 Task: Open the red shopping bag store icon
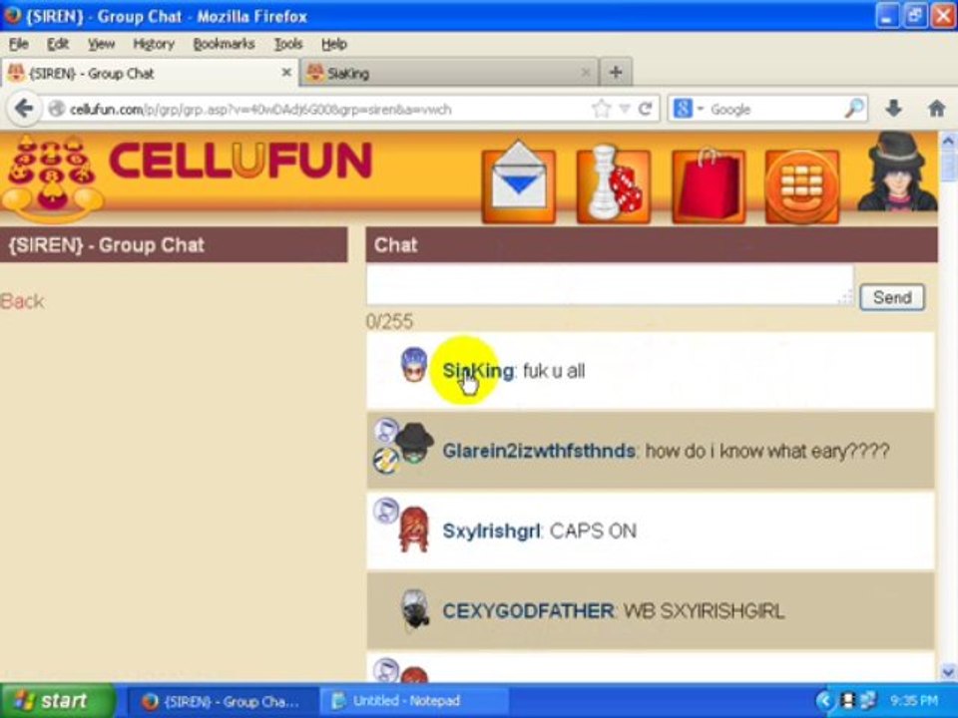pyautogui.click(x=709, y=185)
